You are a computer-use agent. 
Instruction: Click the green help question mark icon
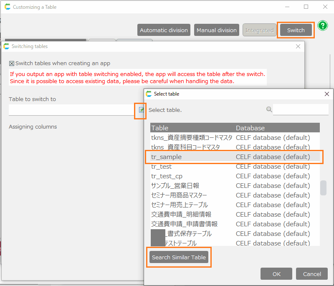pyautogui.click(x=322, y=26)
